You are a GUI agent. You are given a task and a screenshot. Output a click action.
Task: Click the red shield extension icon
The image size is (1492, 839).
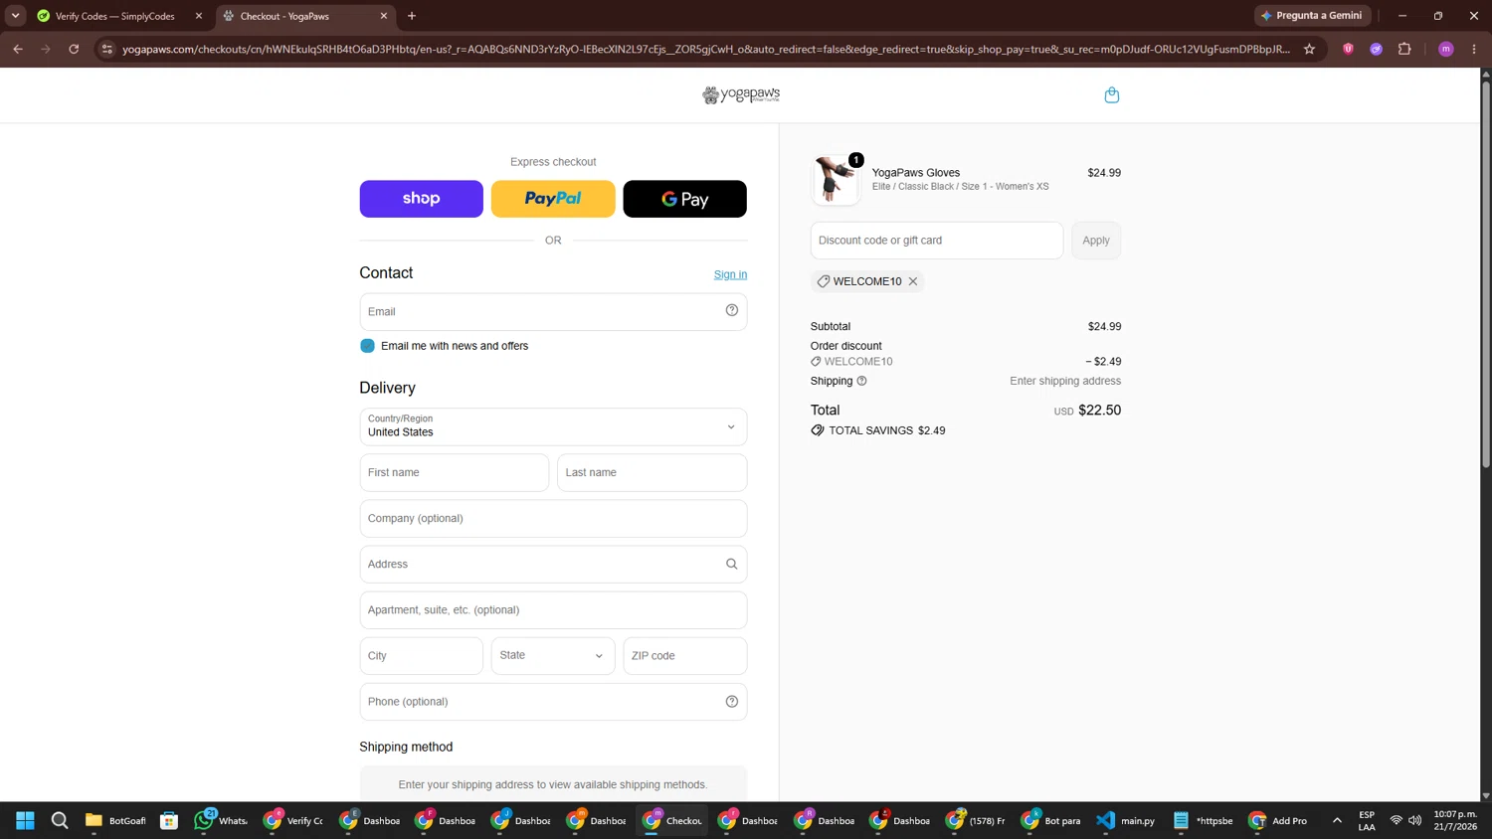point(1349,49)
